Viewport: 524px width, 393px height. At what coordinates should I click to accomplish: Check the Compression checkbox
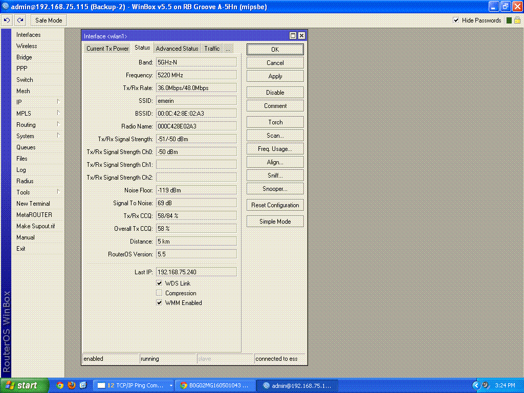(160, 293)
